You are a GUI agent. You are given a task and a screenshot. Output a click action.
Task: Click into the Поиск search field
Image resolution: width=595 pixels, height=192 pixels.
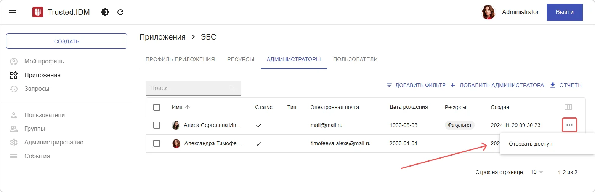[x=187, y=88]
